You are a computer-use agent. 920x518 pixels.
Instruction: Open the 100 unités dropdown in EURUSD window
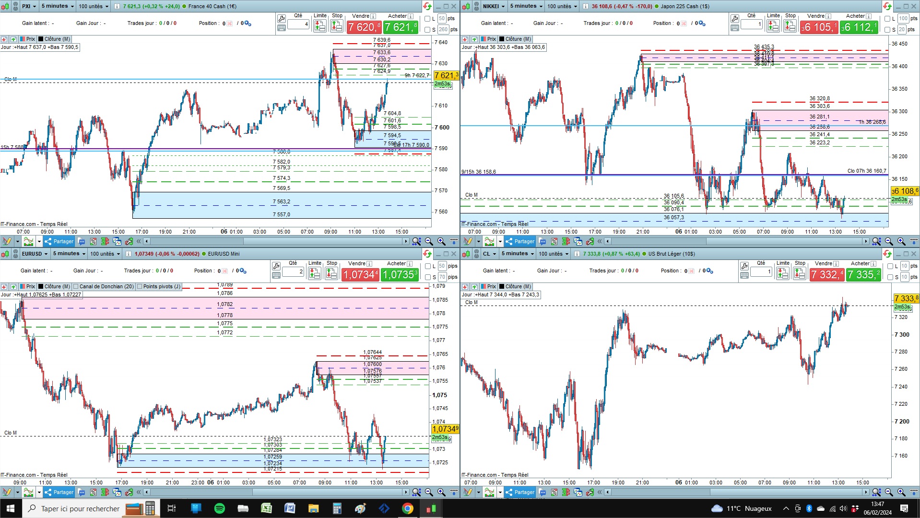(x=105, y=254)
